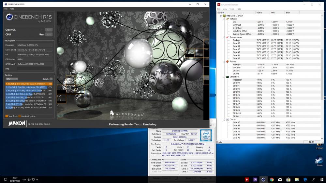Click the HWMonitor scroll up arrow
Viewport: 326px width, 183px height.
(x=322, y=16)
